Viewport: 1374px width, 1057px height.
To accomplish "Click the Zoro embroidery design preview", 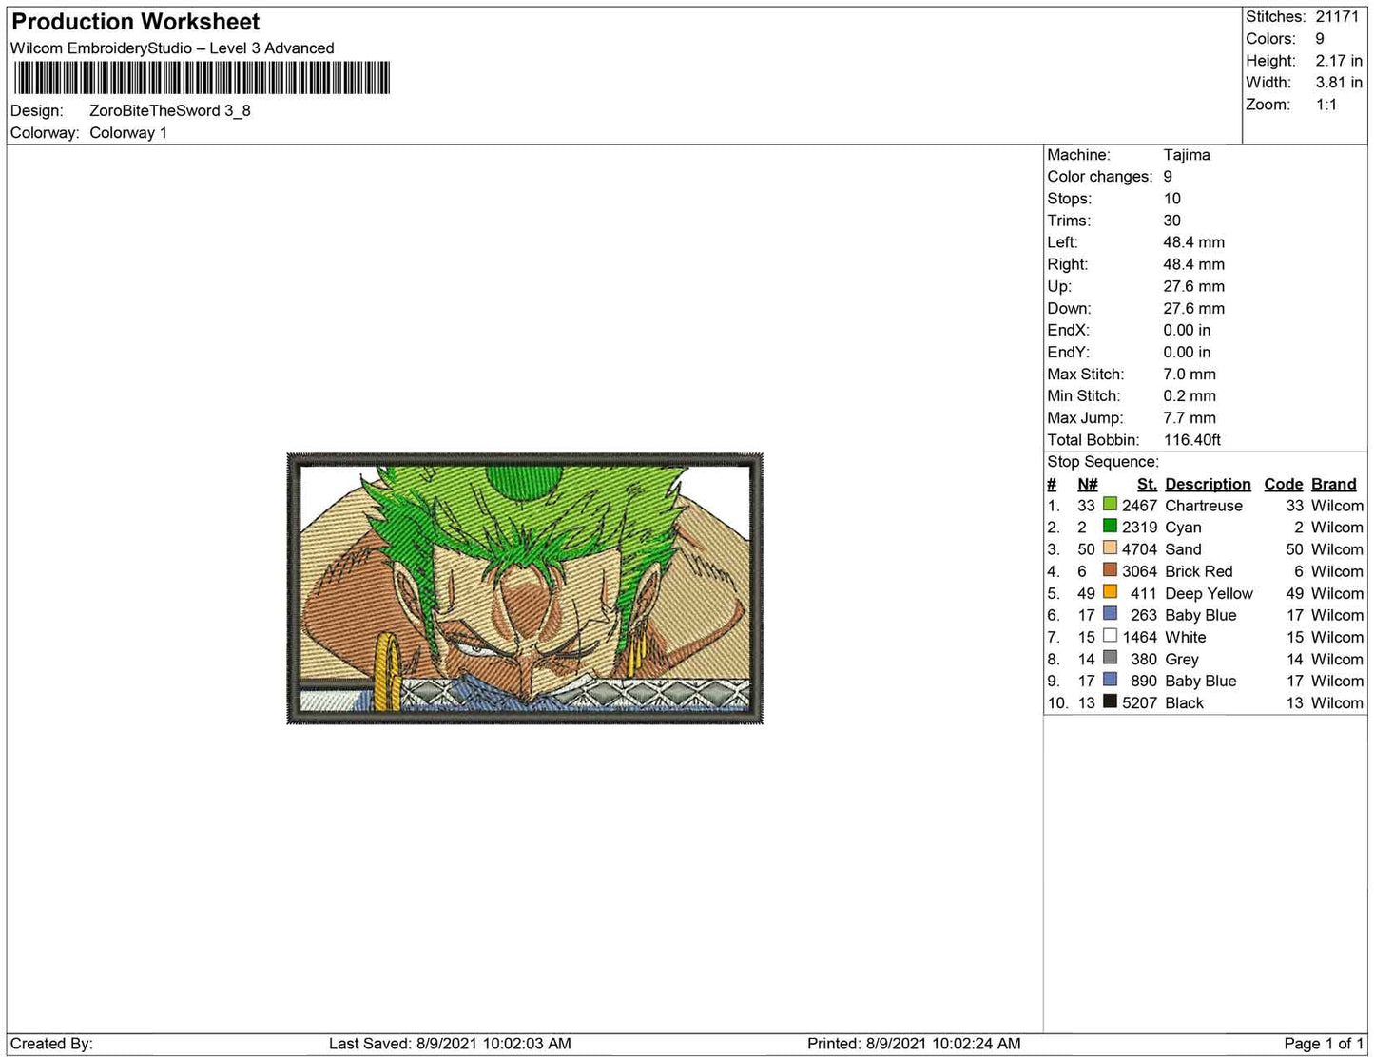I will point(525,588).
